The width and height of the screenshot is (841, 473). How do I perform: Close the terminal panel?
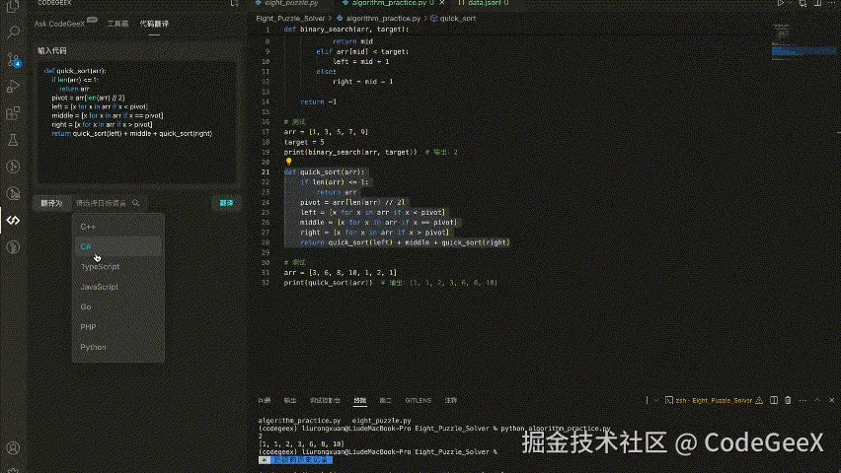pos(831,400)
